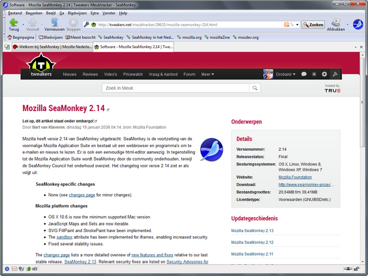Image resolution: width=368 pixels, height=276 pixels.
Task: Click the tweakers logo in site header
Action: (41, 65)
